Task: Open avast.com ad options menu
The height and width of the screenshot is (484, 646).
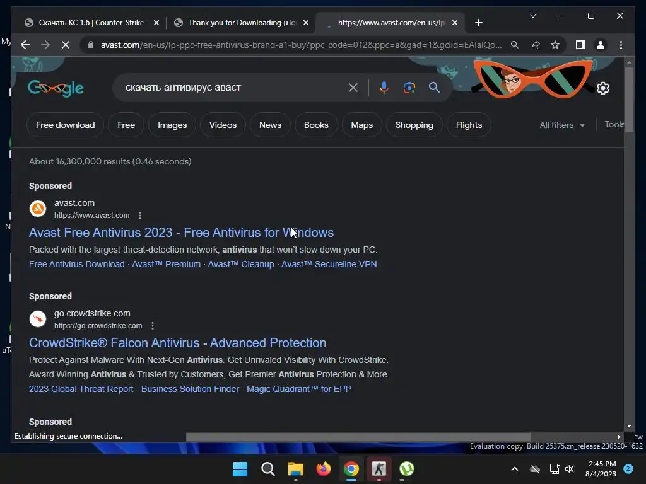Action: pos(140,216)
